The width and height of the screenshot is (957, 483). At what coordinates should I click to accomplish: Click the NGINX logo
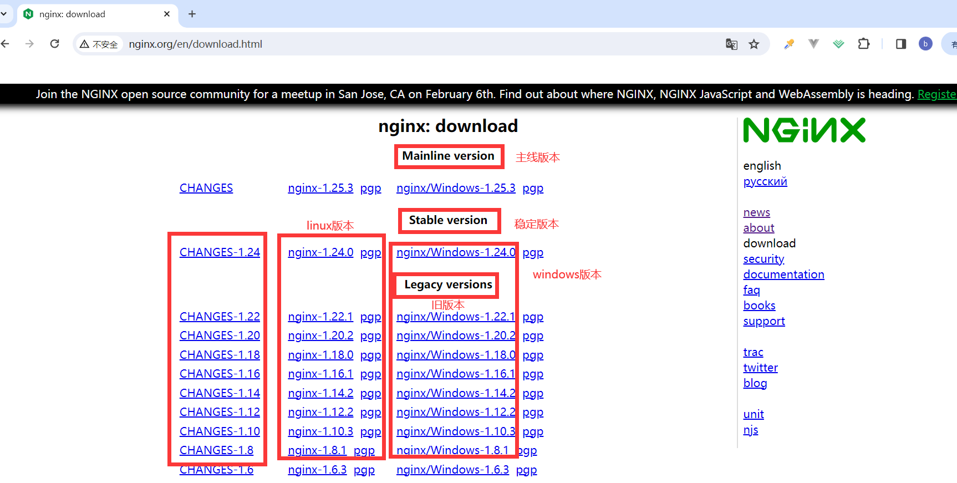pyautogui.click(x=804, y=130)
